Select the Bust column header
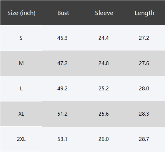The image size is (165, 152). pos(63,13)
